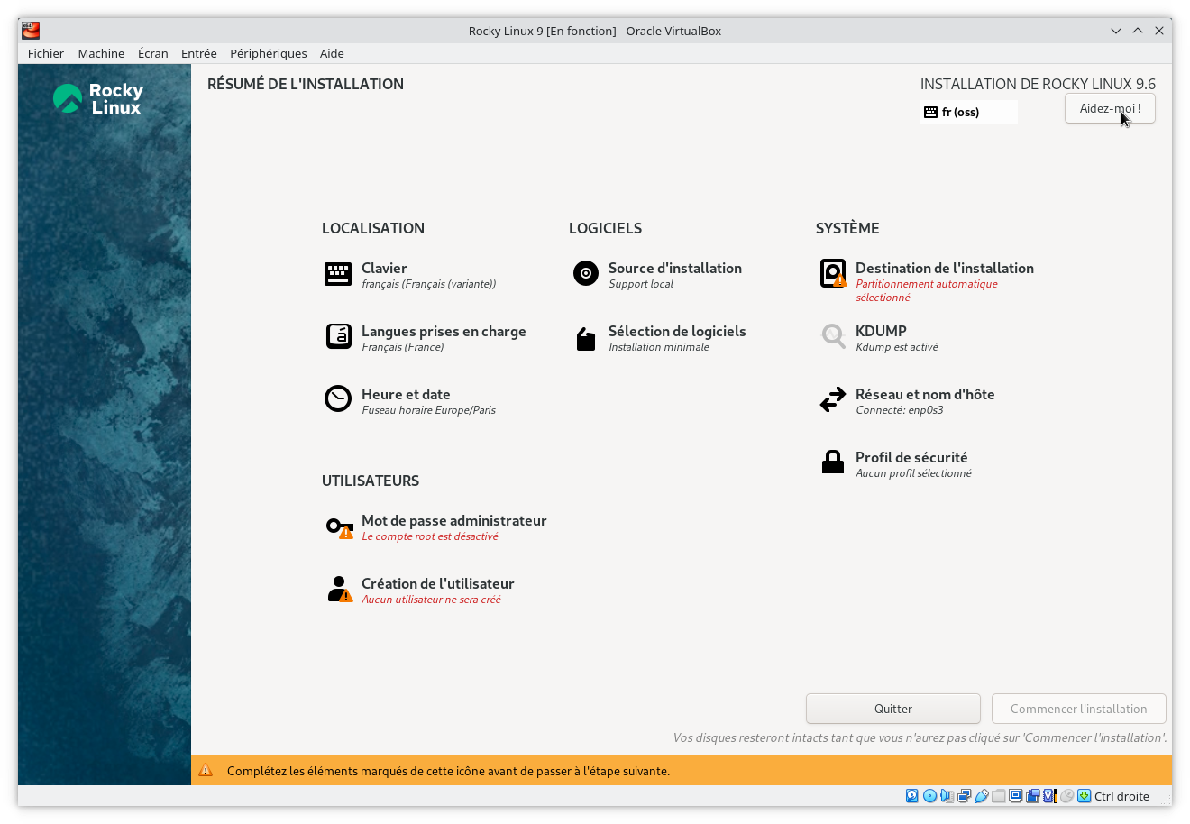1190x824 pixels.
Task: Set the Mot de passe administrateur
Action: (453, 520)
